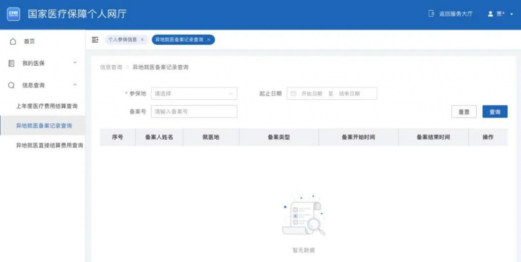Click 返回服务大厅 link
This screenshot has height=262, width=521.
click(x=455, y=14)
